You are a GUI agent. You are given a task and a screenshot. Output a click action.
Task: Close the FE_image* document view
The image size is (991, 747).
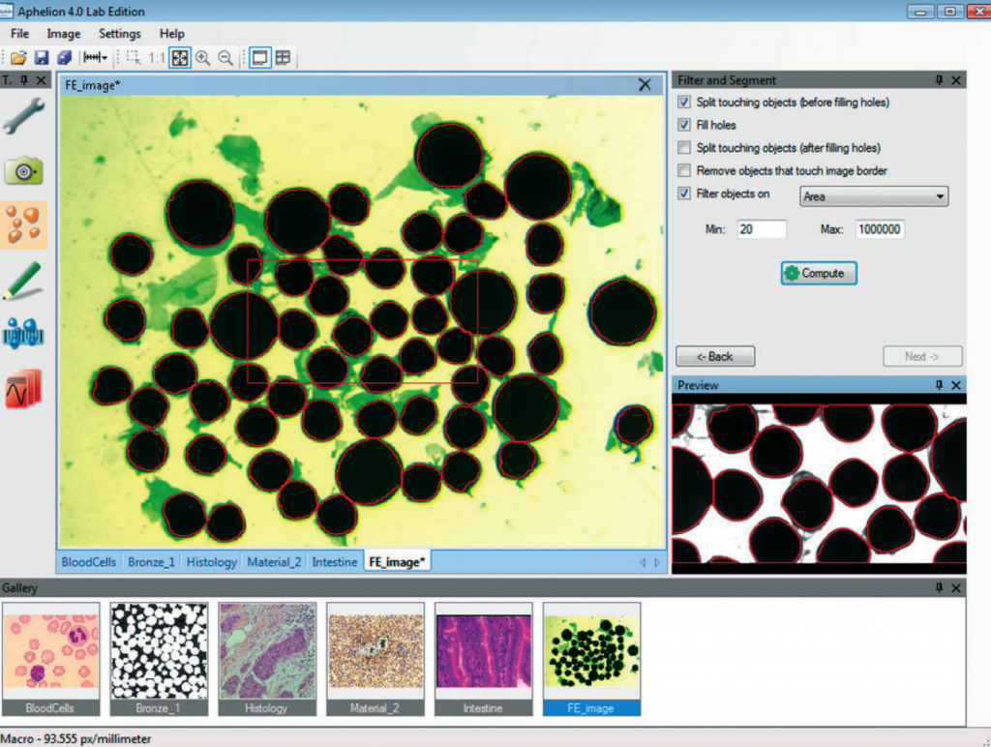(645, 85)
